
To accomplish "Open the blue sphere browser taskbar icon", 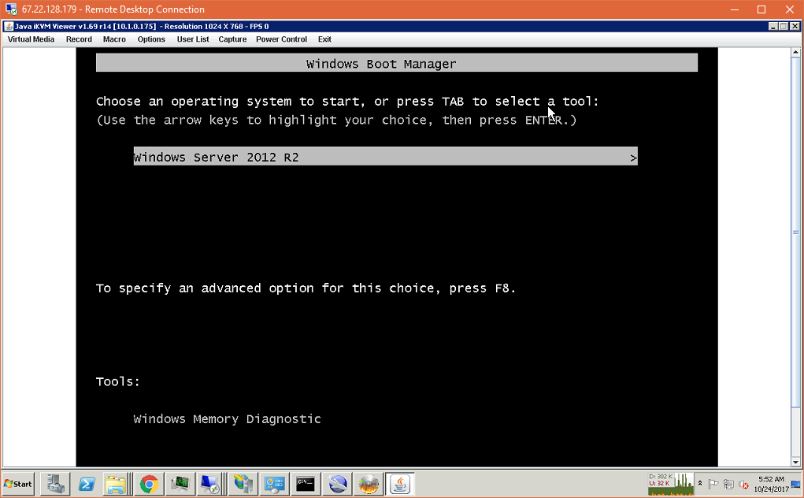I will tap(337, 484).
